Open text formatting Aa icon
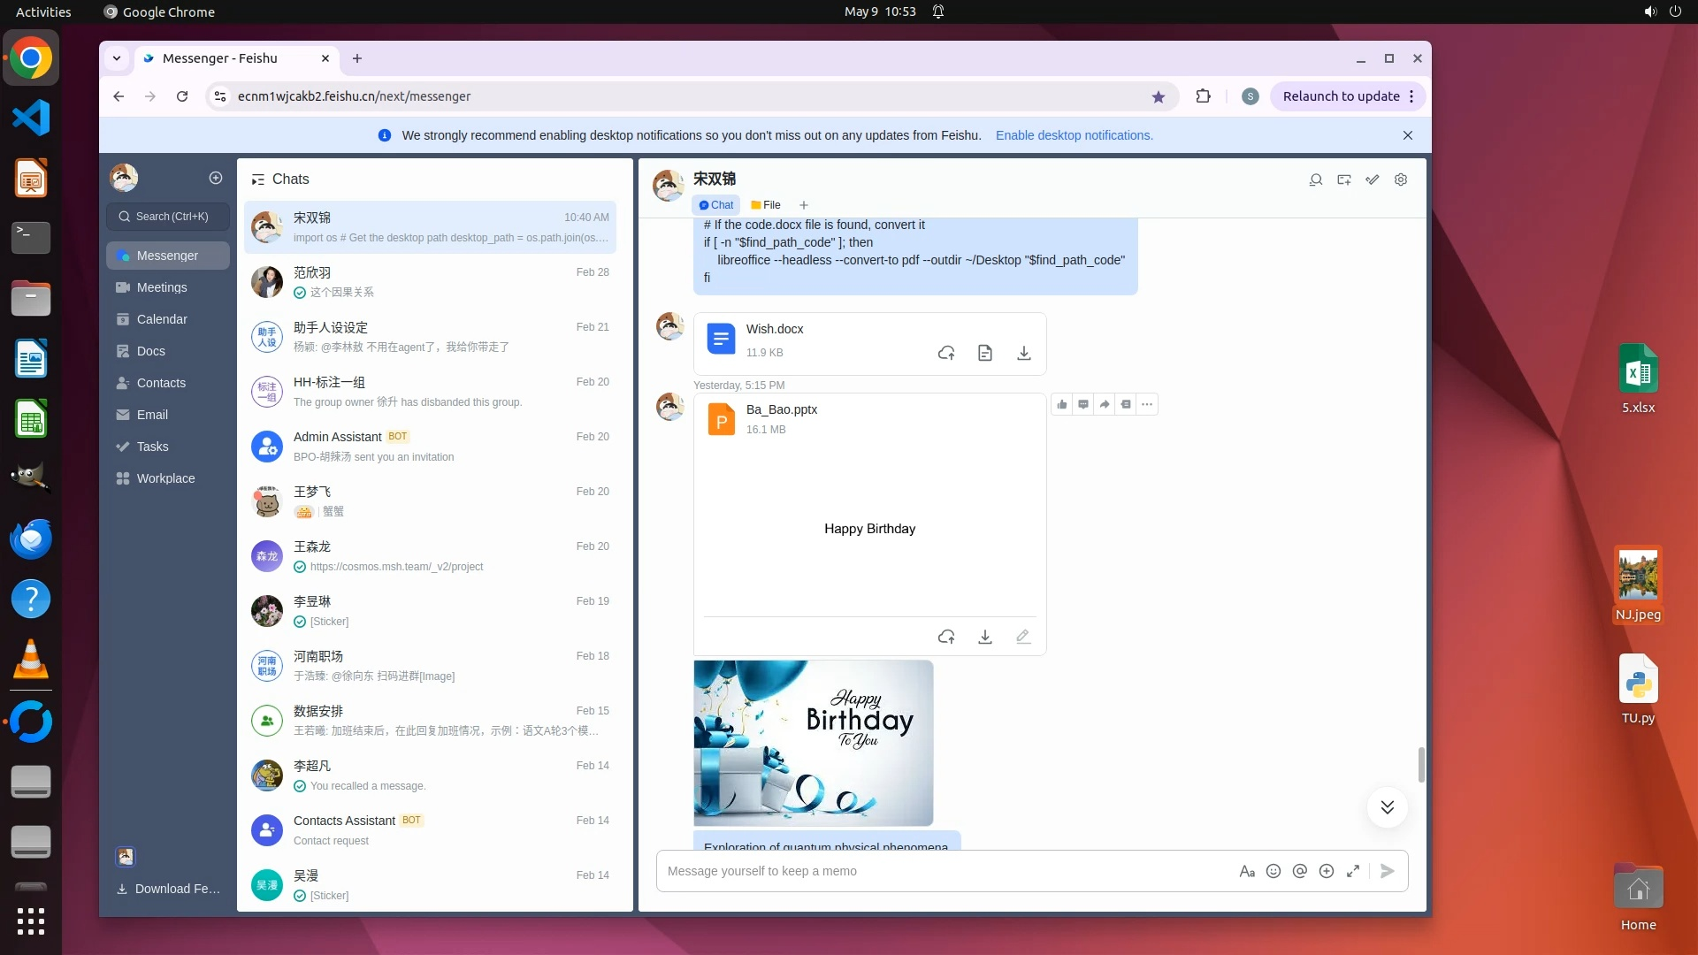1698x955 pixels. pyautogui.click(x=1247, y=871)
